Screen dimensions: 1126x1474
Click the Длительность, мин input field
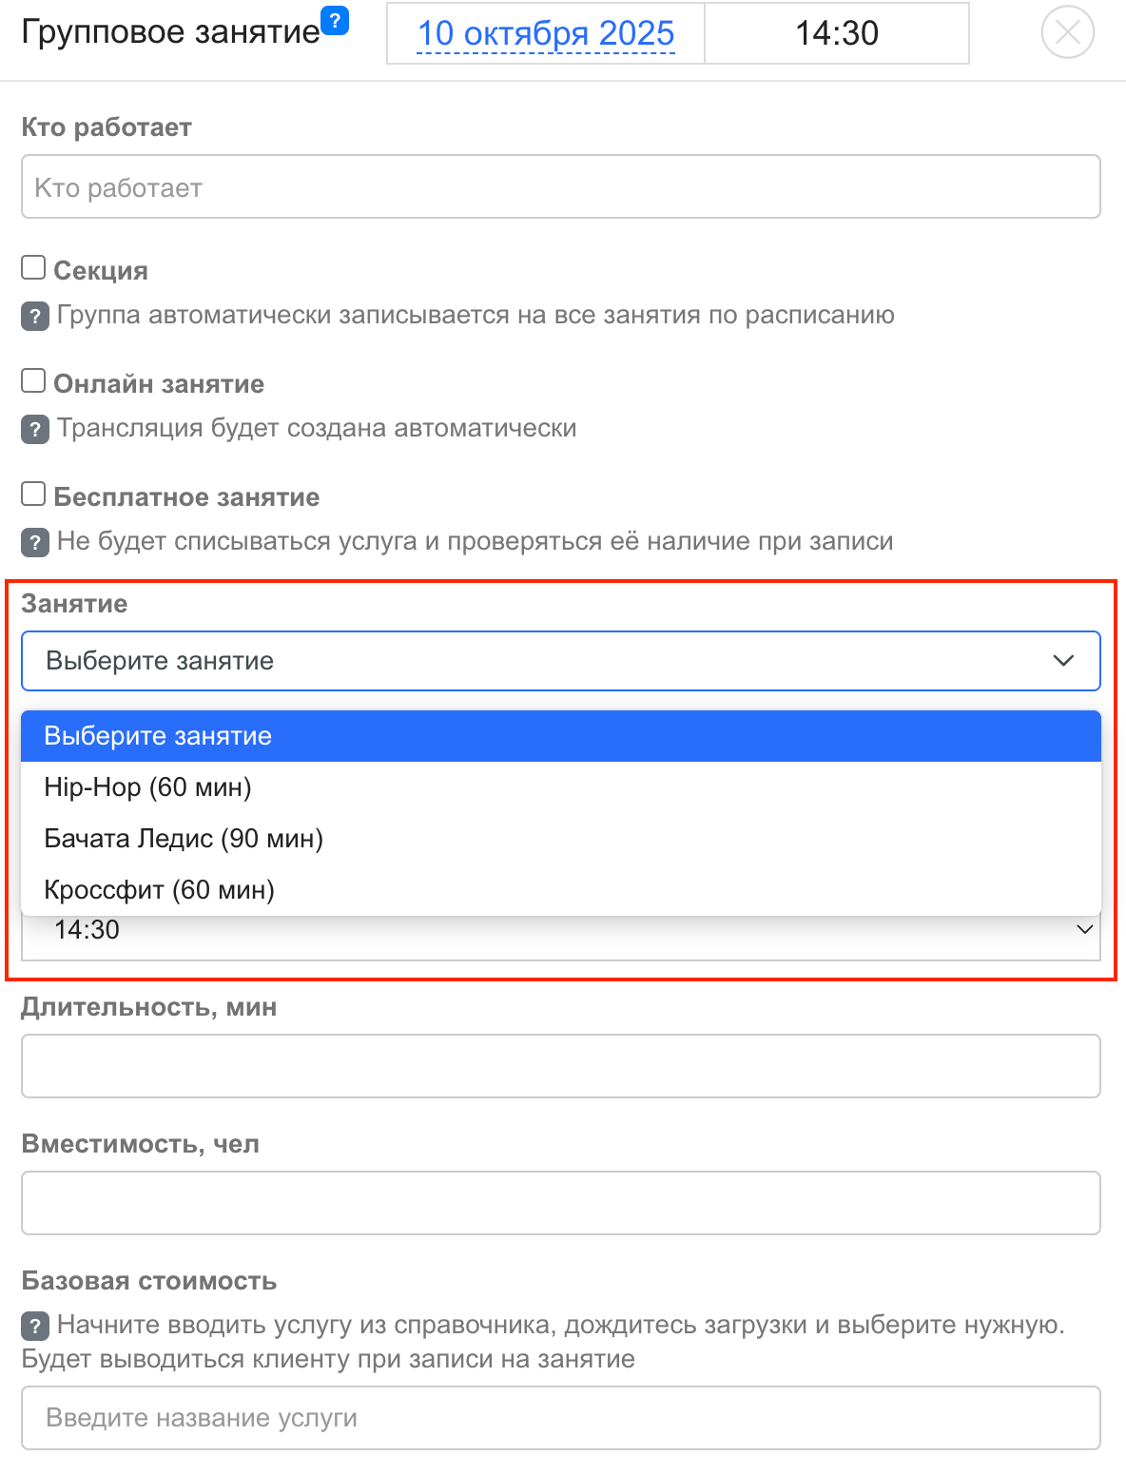[x=561, y=1066]
